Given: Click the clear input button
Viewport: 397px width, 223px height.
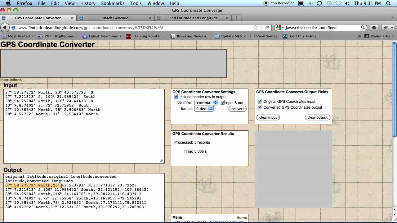Looking at the screenshot, I should point(268,117).
